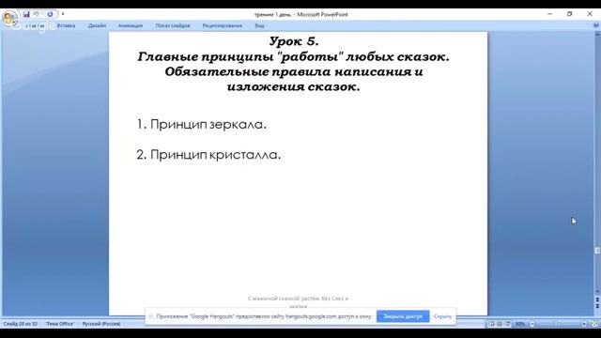This screenshot has height=338, width=601.
Task: Open the Дизайн ribbon tab
Action: [x=97, y=25]
